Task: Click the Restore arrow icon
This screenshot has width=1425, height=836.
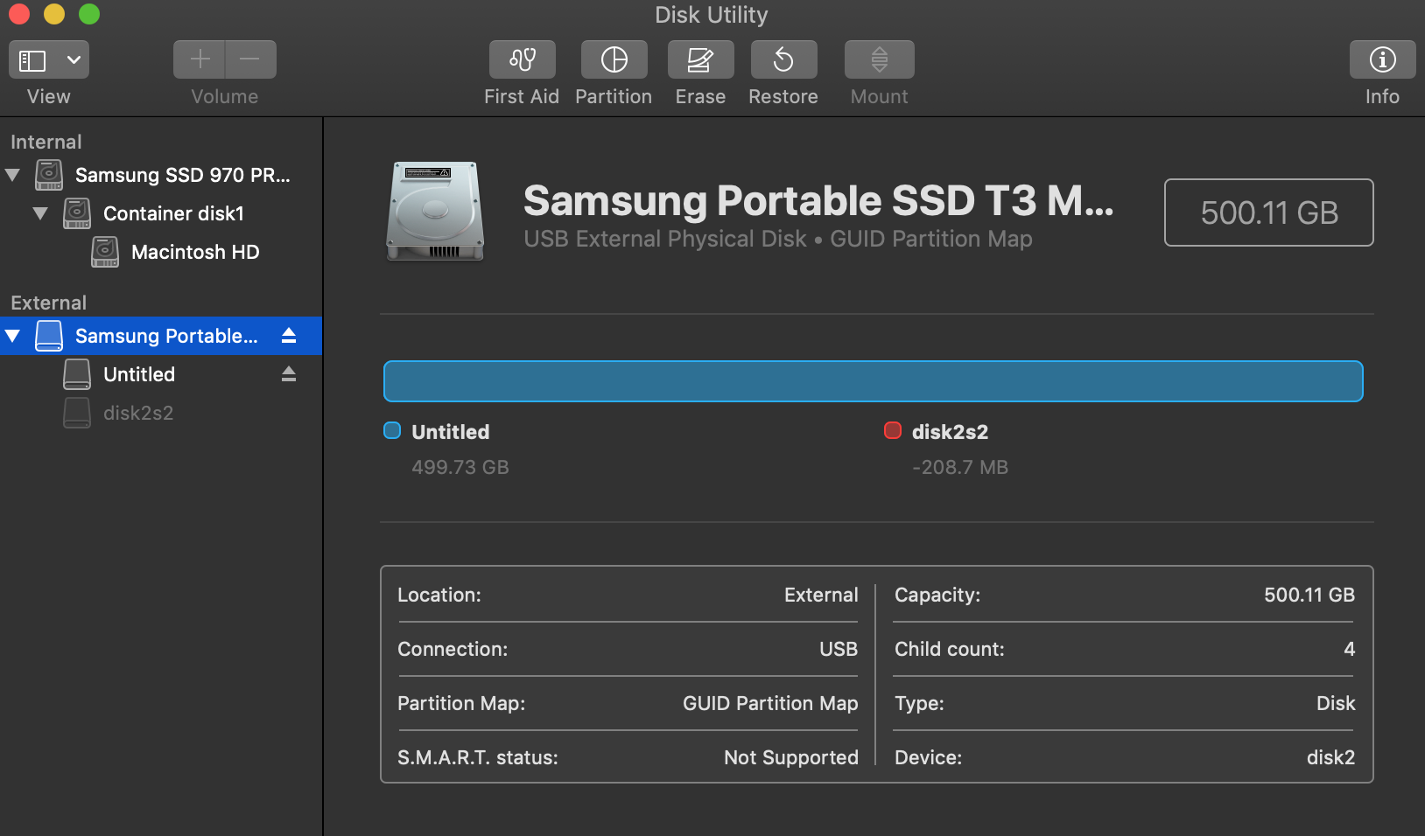Action: coord(783,59)
